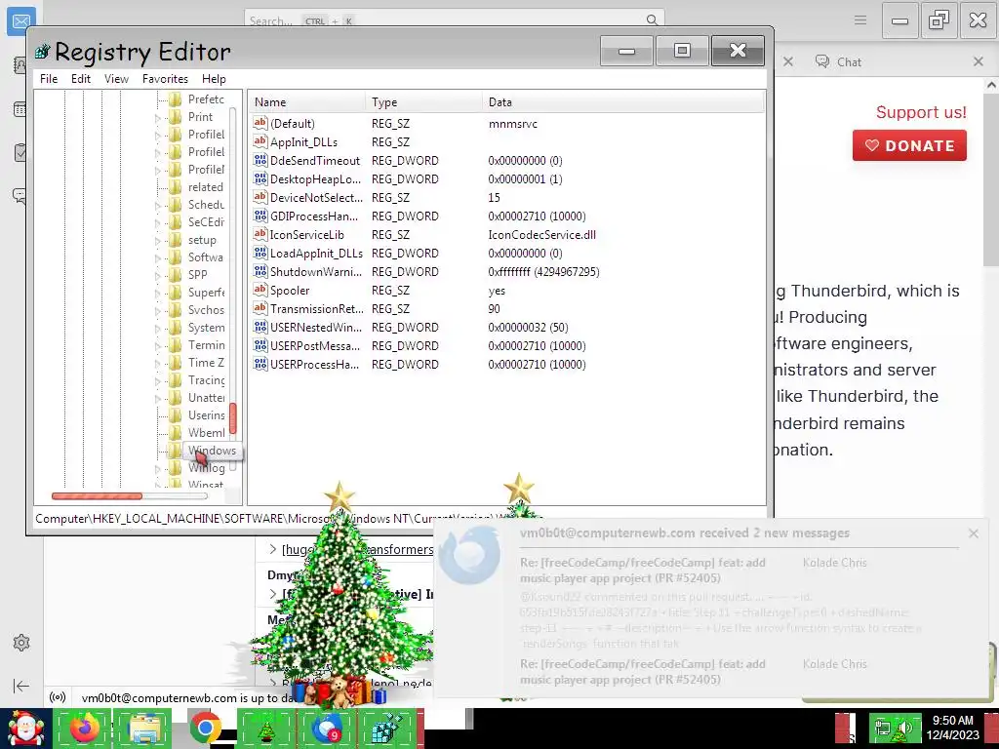Open the View menu in Registry Editor
The height and width of the screenshot is (749, 999).
(x=117, y=79)
